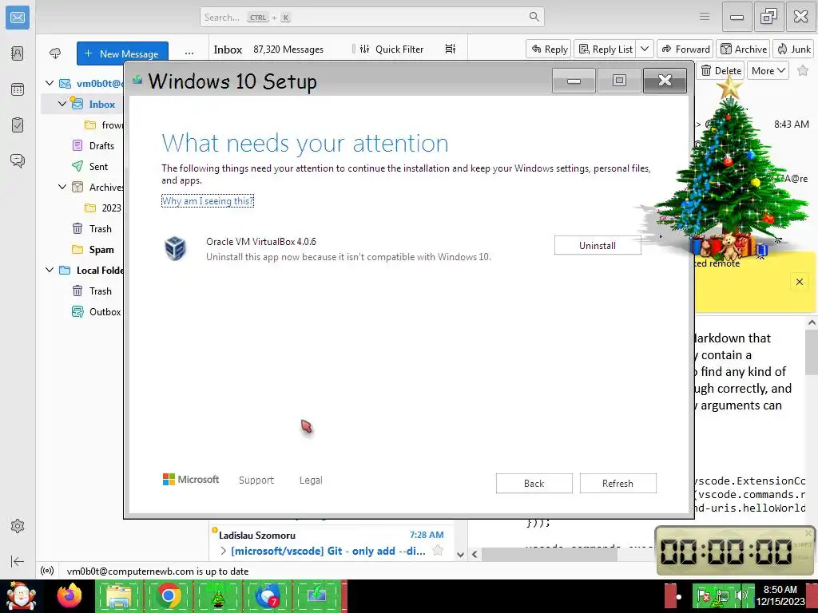
Task: Uninstall Oracle VM VirtualBox
Action: (598, 246)
